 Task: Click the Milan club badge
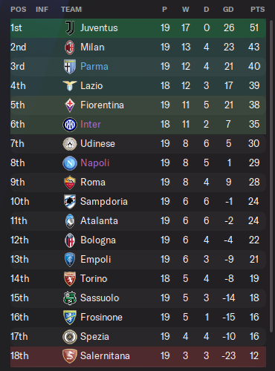pyautogui.click(x=70, y=47)
